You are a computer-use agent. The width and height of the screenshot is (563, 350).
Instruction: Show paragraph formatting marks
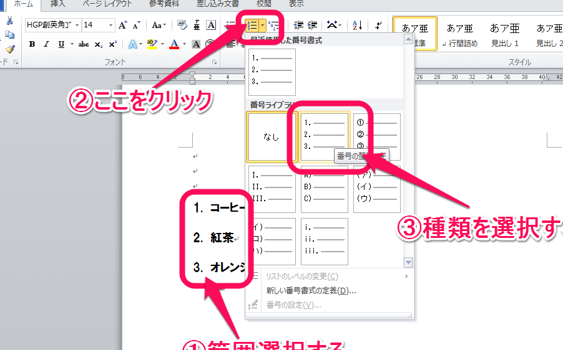pos(378,25)
